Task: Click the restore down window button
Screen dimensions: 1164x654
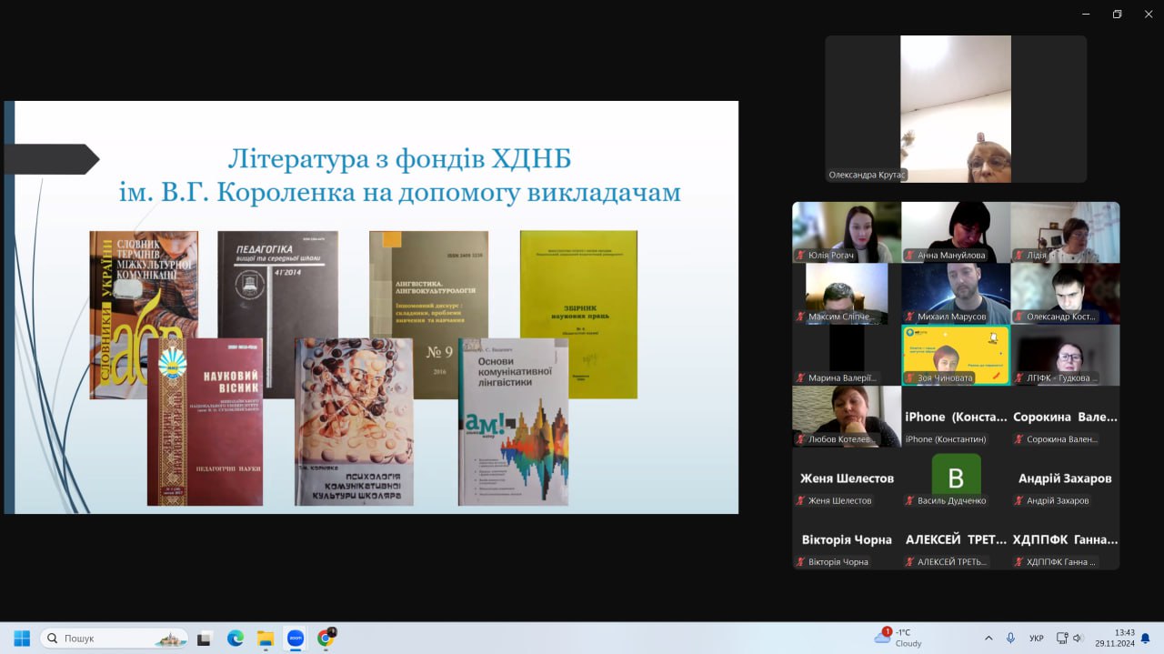Action: coord(1117,14)
